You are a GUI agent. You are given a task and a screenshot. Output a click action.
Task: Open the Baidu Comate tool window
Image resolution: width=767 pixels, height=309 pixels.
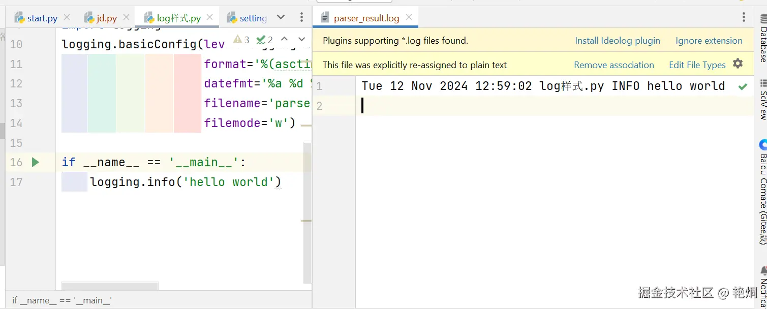(x=762, y=192)
